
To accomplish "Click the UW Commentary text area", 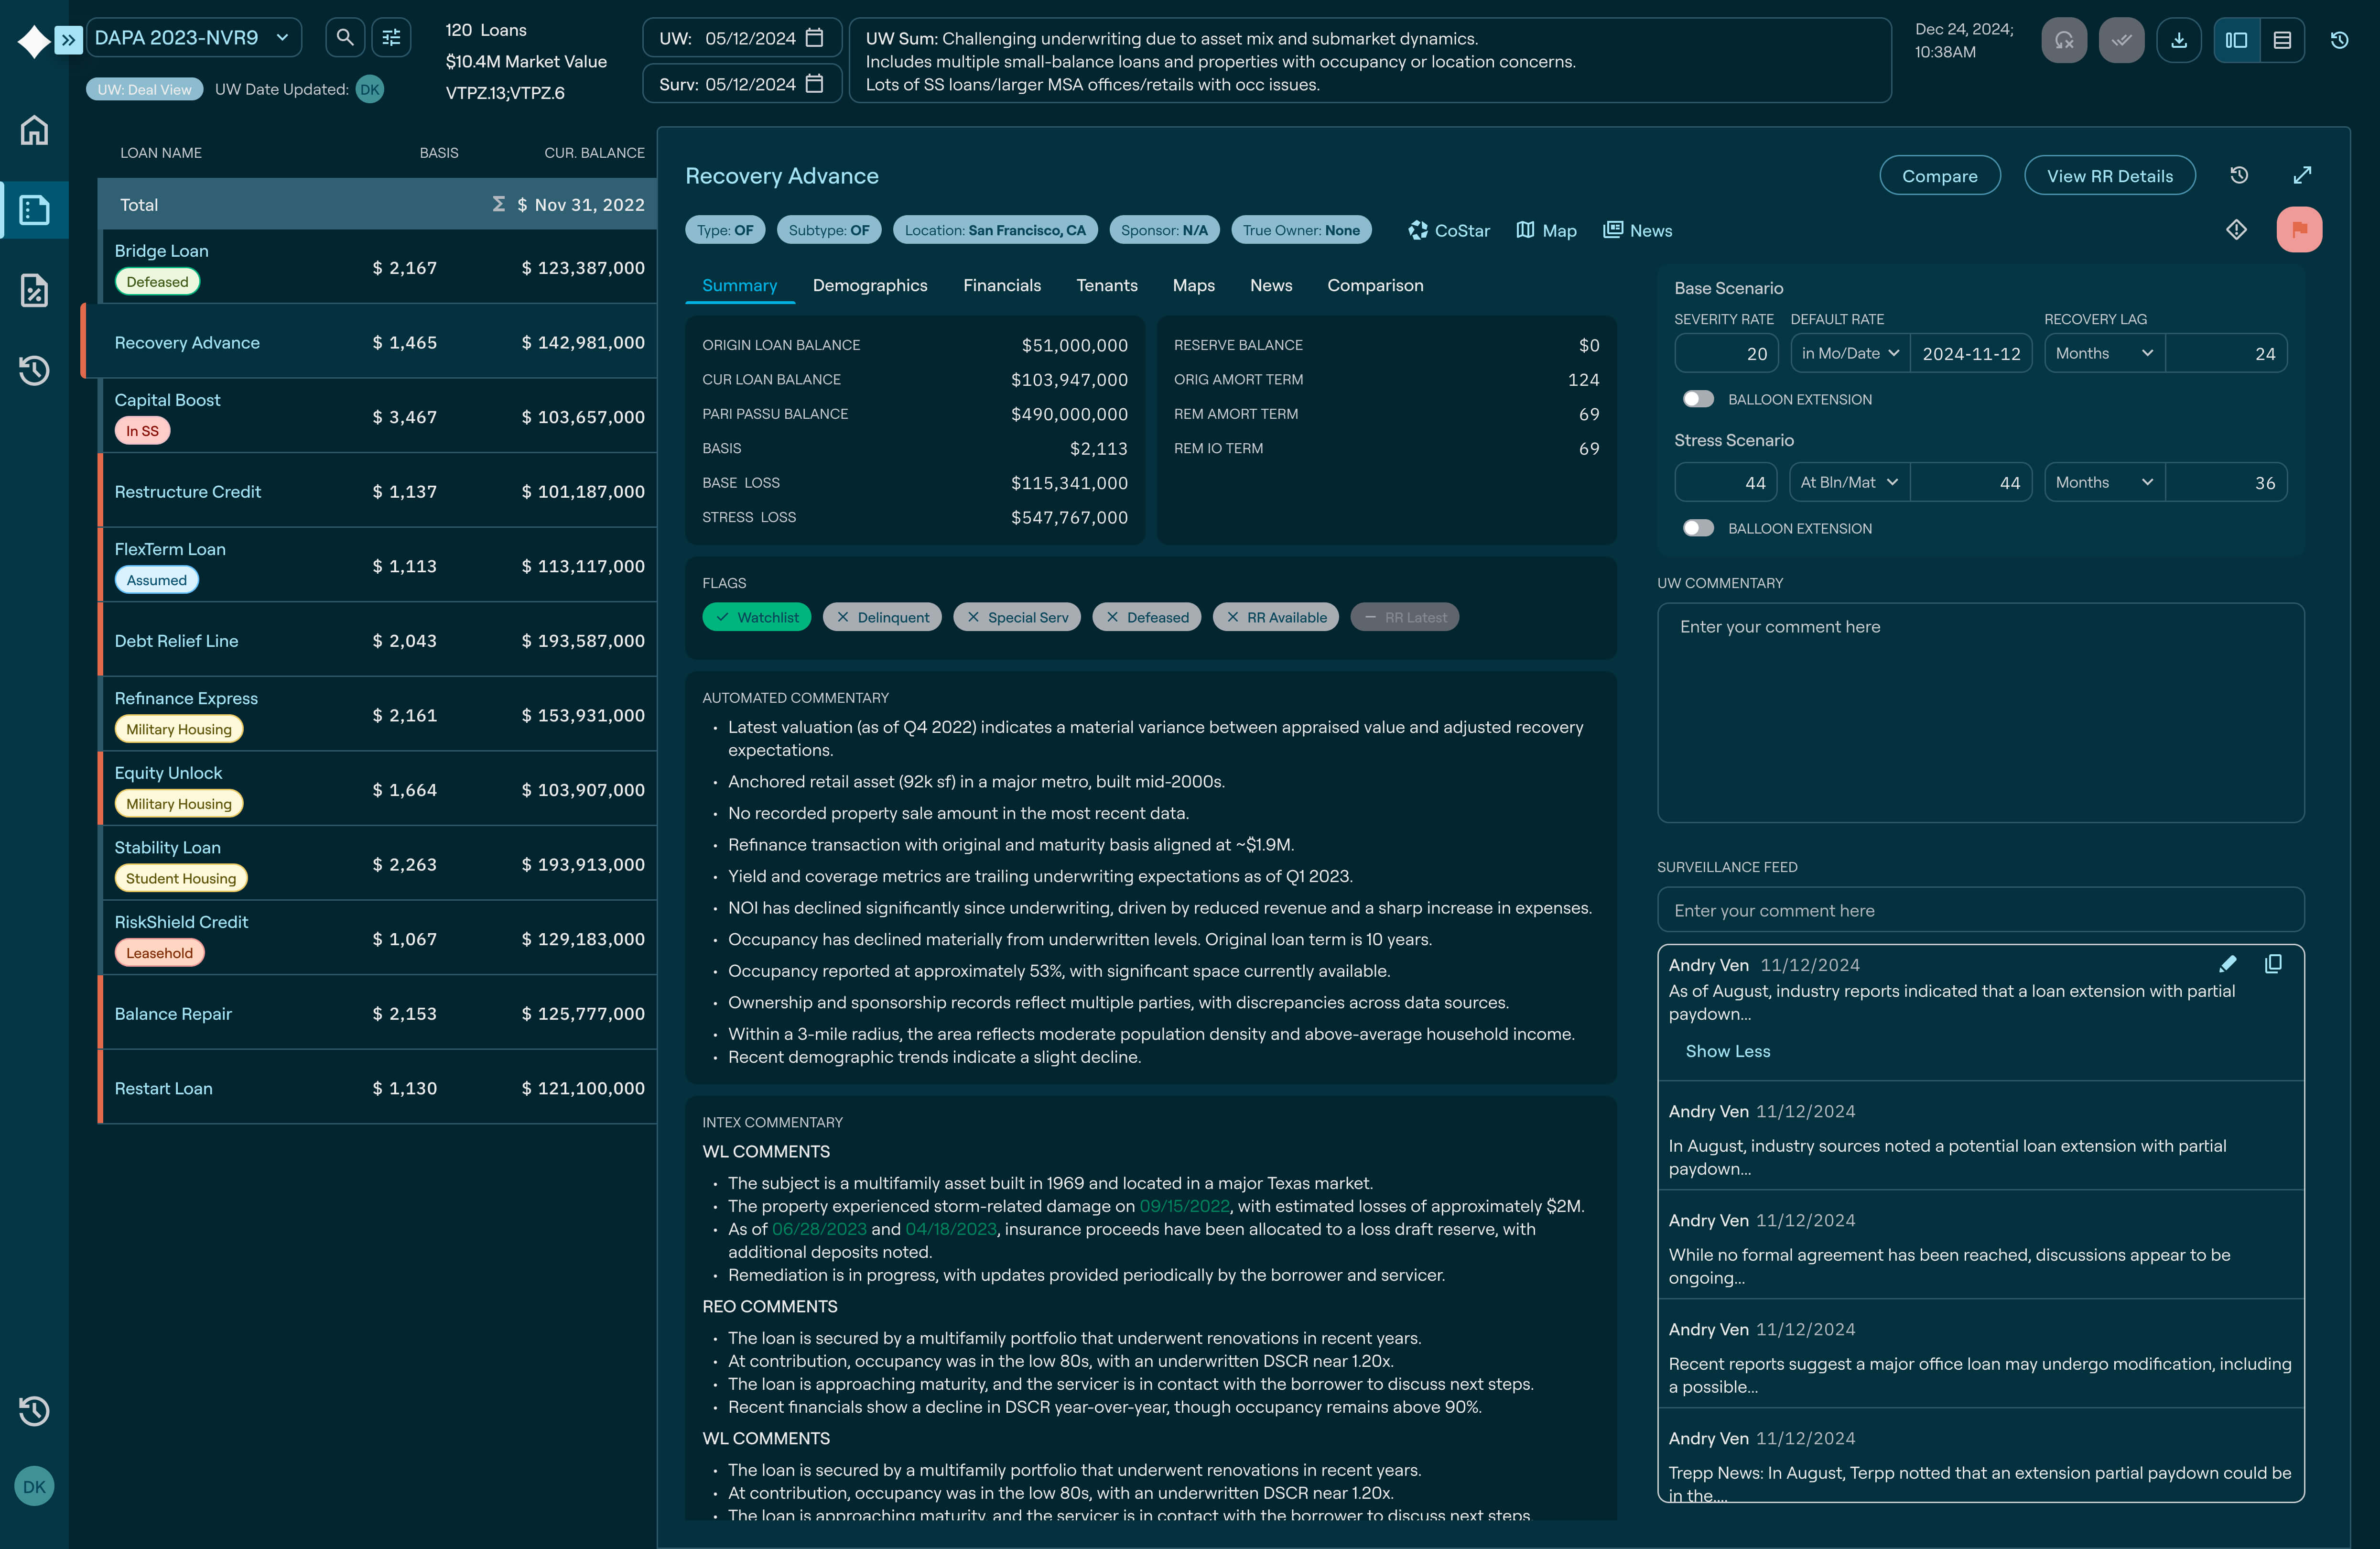I will (x=1980, y=712).
